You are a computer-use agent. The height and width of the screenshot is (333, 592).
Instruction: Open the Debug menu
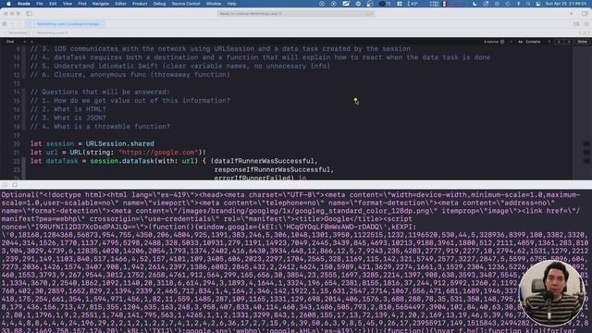pyautogui.click(x=159, y=4)
